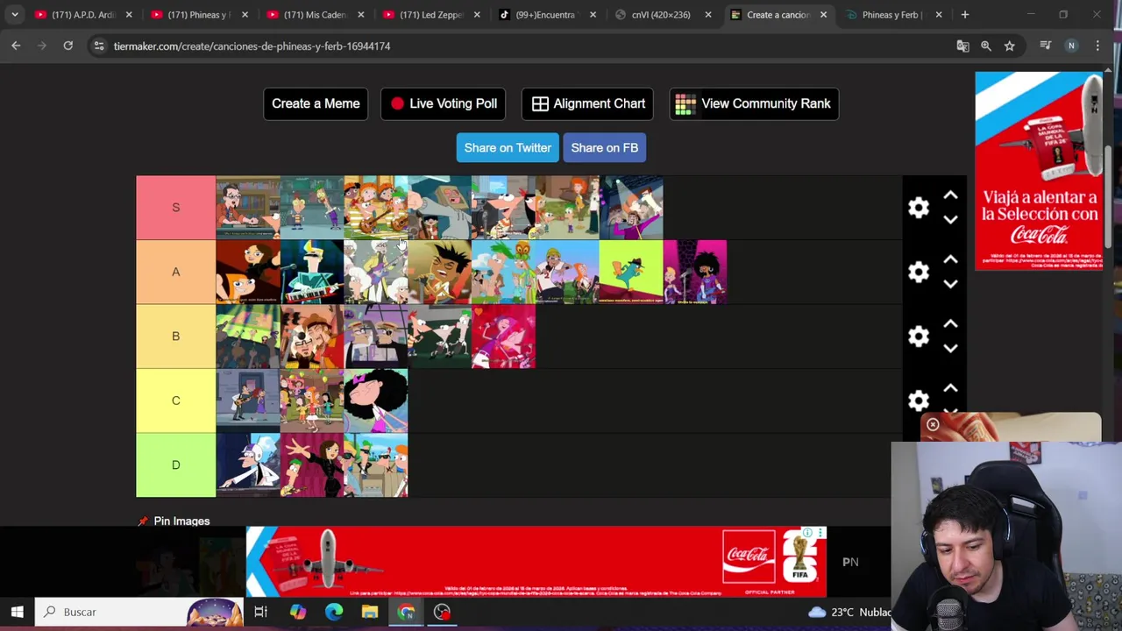Switch to the A.P.D. Ardi YouTube tab
The image size is (1122, 631).
tap(83, 15)
